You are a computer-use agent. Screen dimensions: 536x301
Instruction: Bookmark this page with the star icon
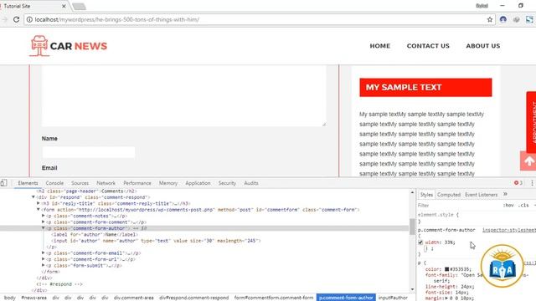[x=489, y=19]
